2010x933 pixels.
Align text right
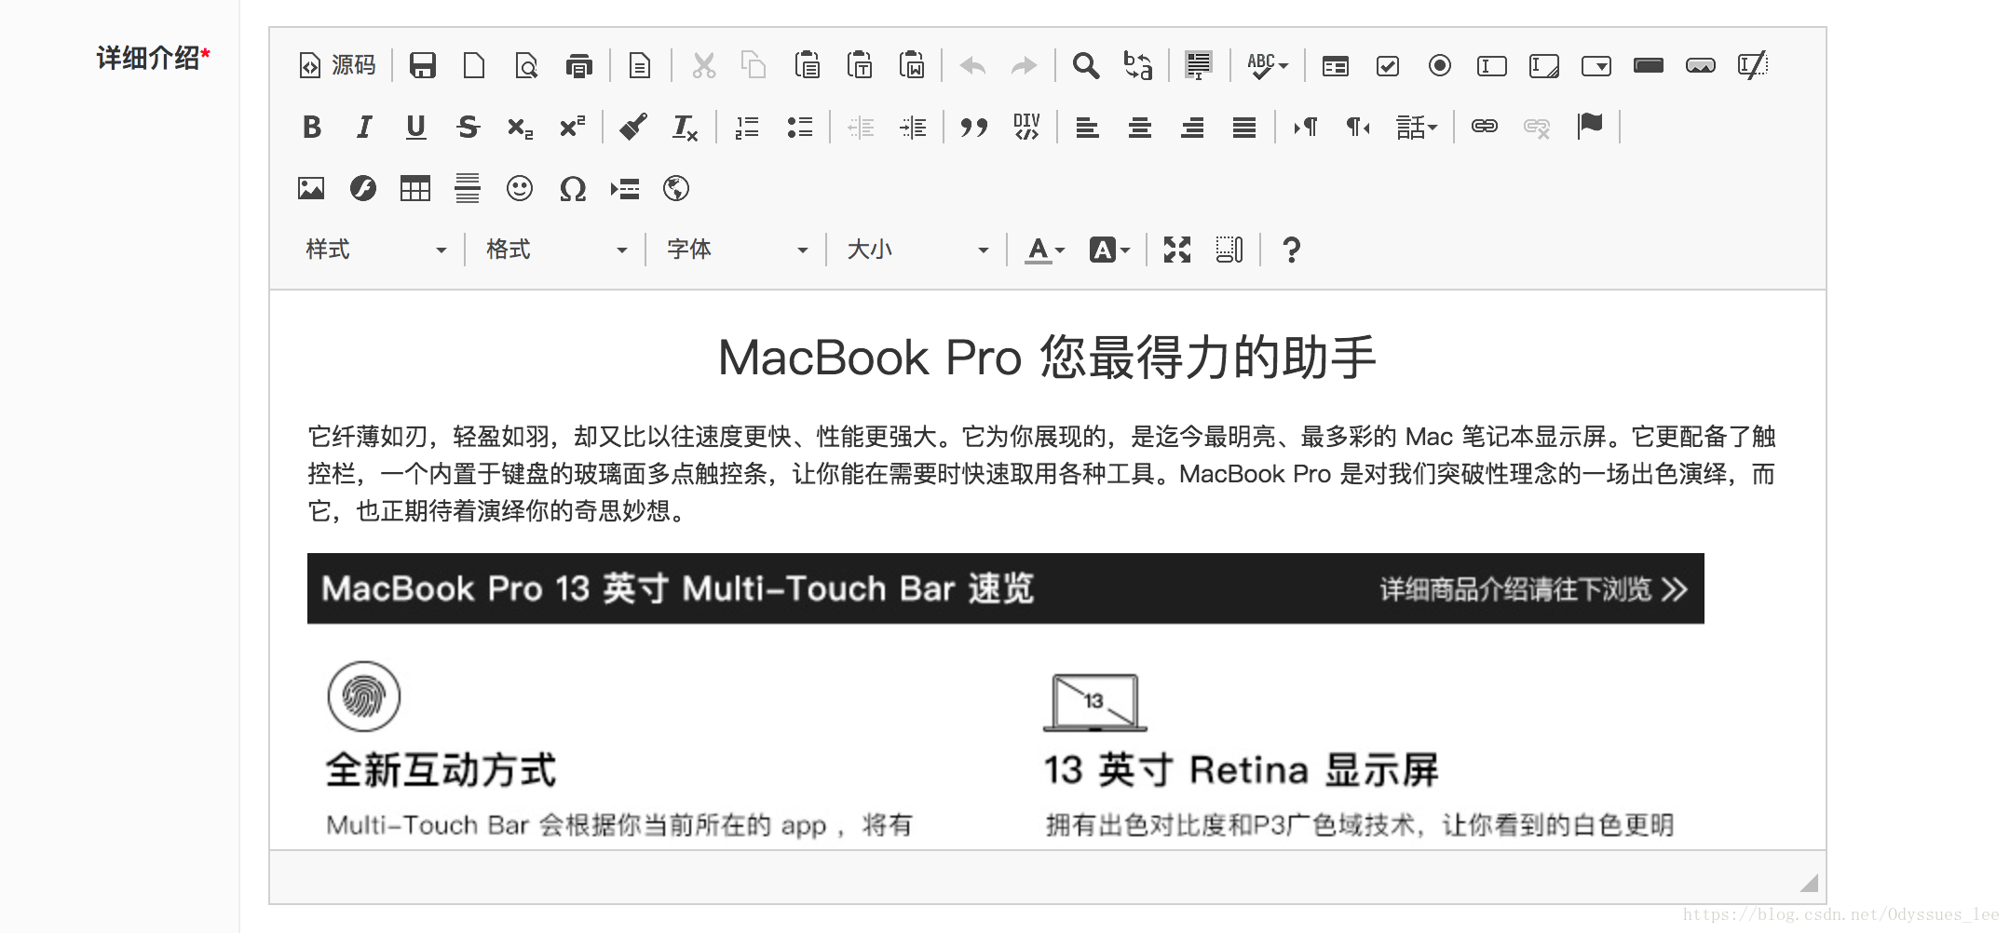(1191, 127)
